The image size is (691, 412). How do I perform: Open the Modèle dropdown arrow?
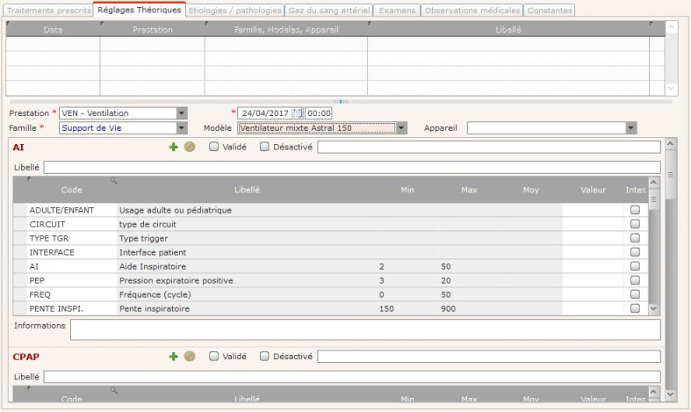401,128
